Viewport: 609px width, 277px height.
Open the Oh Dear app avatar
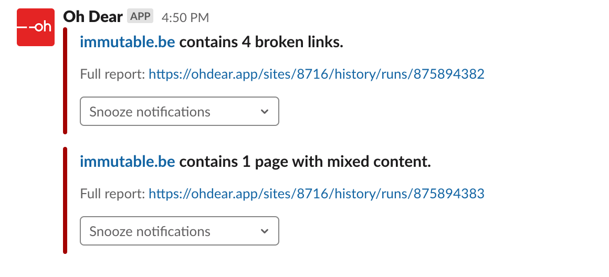click(36, 27)
